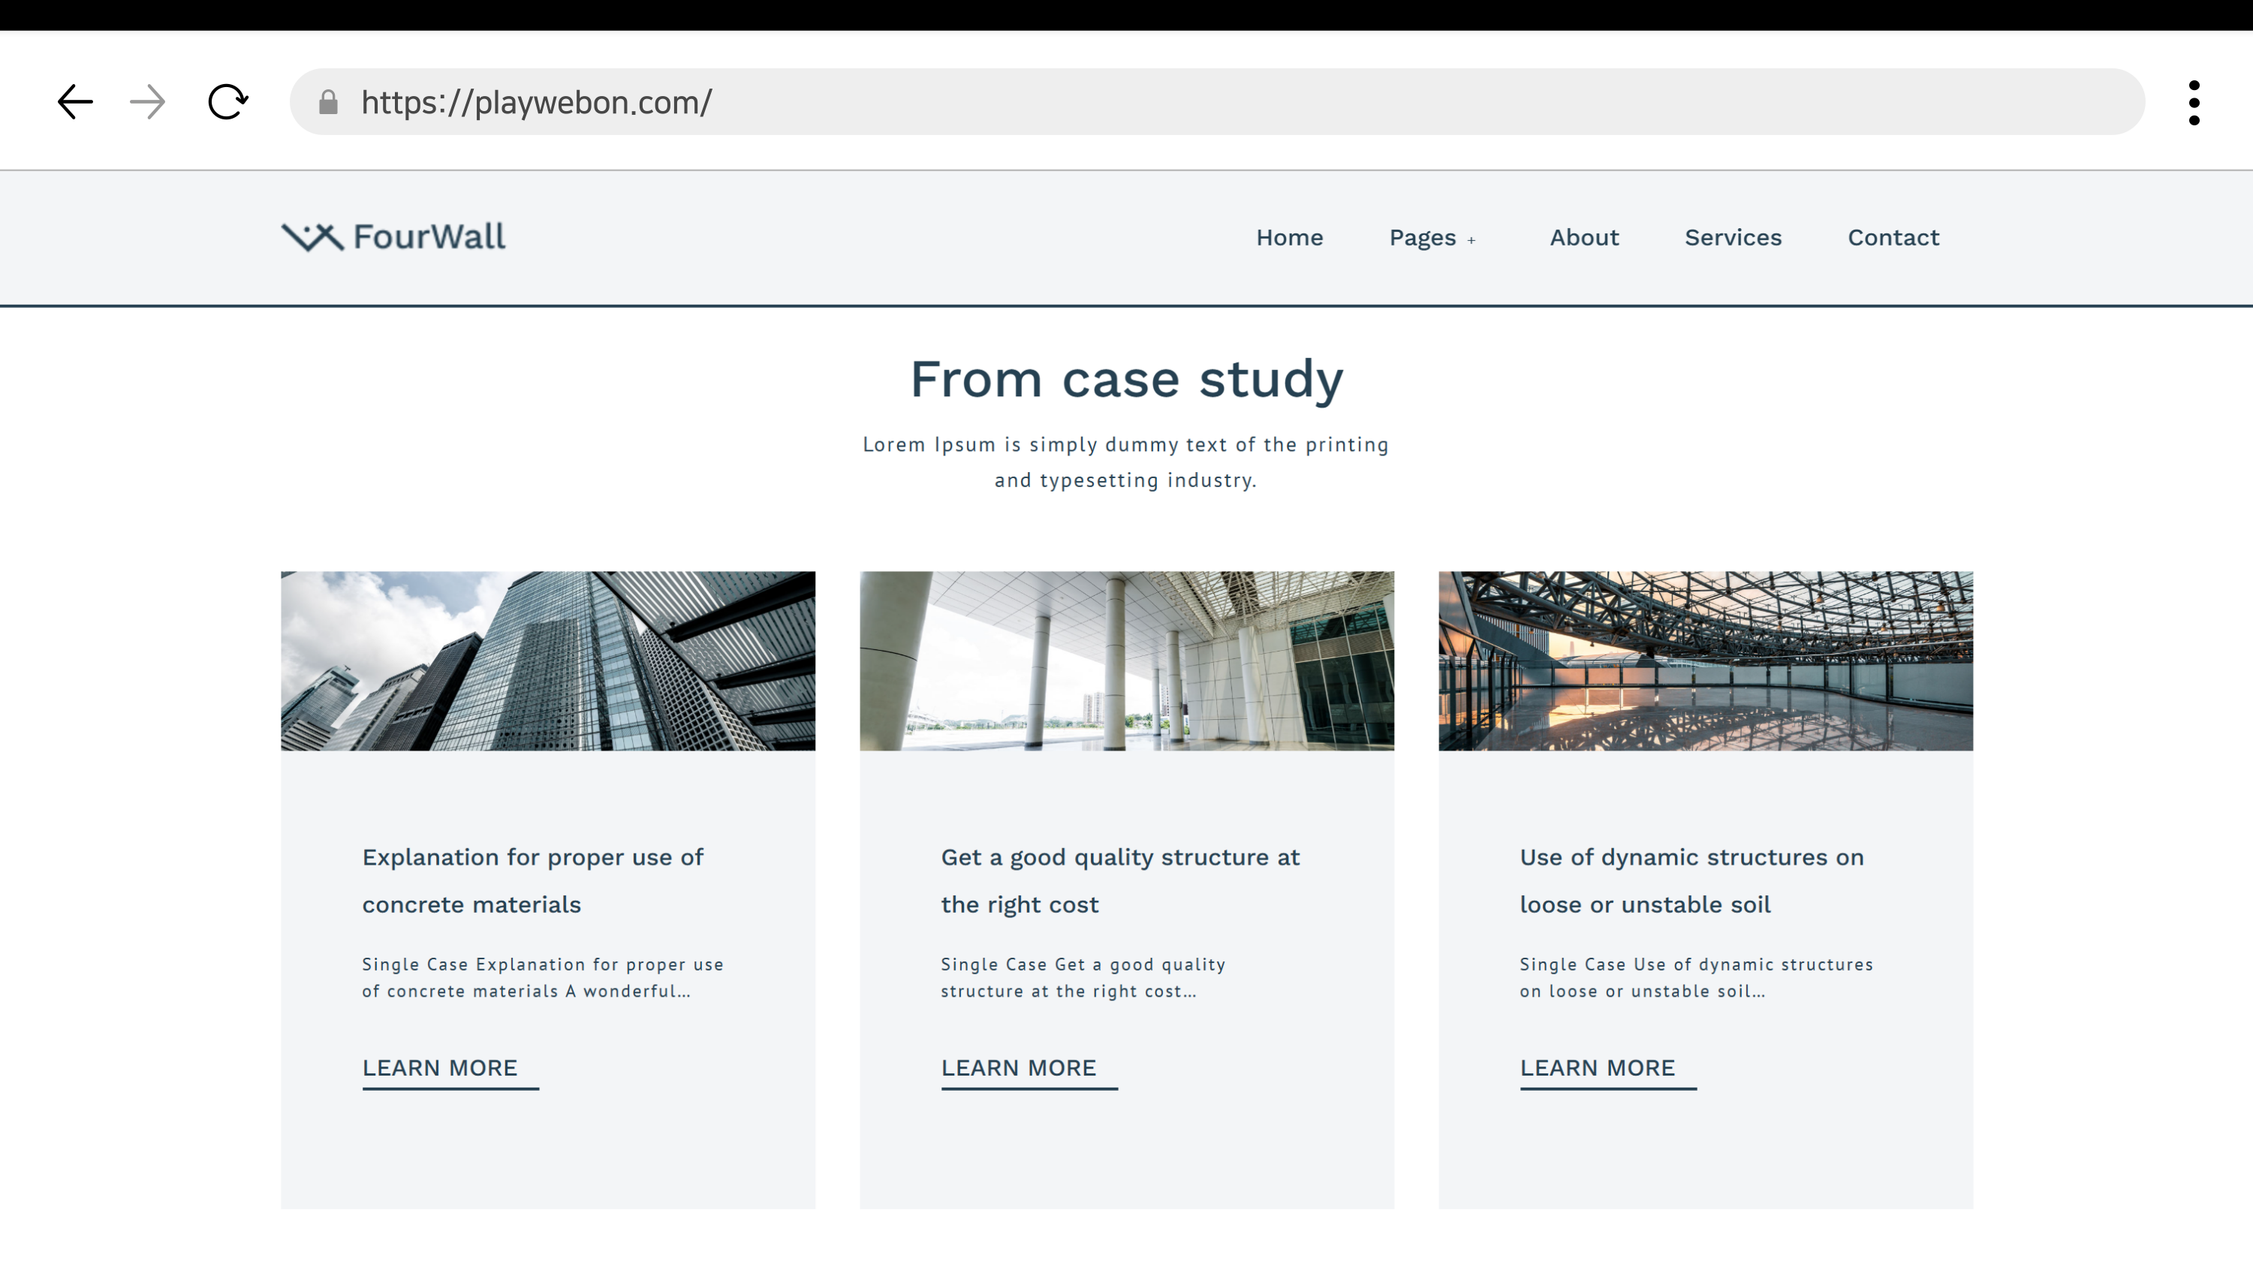This screenshot has width=2253, height=1267.
Task: Open the three-dot browser menu
Action: [2194, 103]
